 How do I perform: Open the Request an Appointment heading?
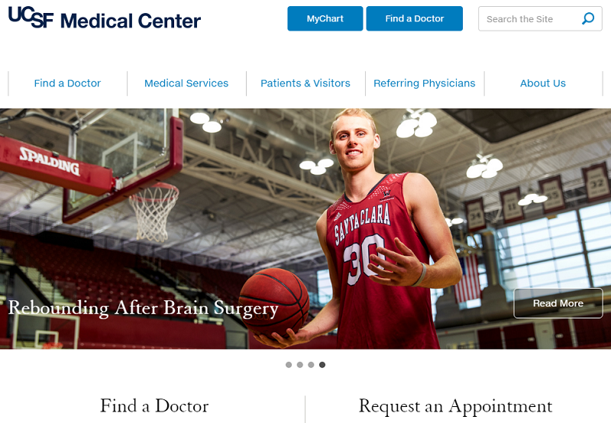[455, 405]
